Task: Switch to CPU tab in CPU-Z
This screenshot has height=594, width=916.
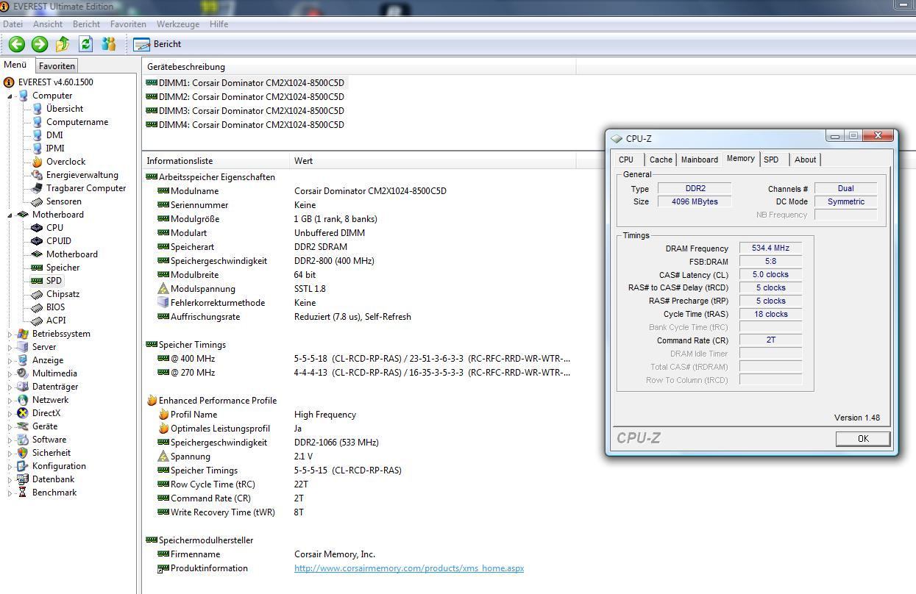Action: [x=626, y=160]
